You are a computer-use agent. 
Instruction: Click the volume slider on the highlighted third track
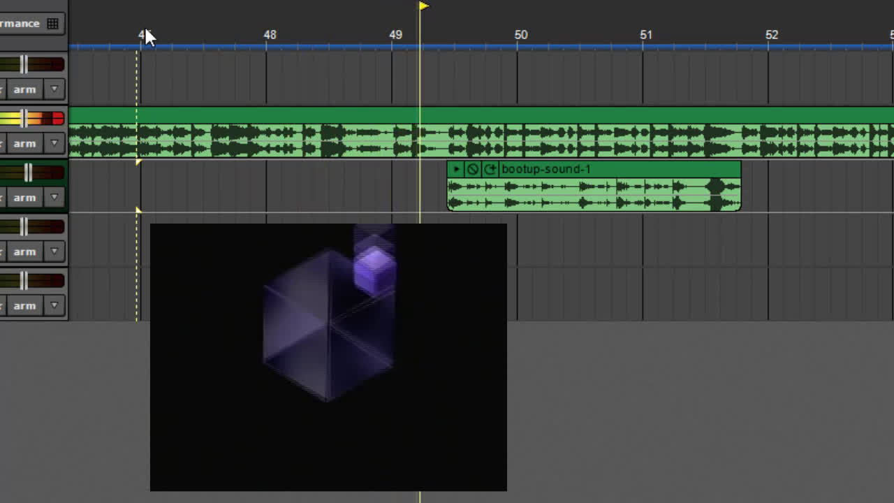[x=28, y=173]
